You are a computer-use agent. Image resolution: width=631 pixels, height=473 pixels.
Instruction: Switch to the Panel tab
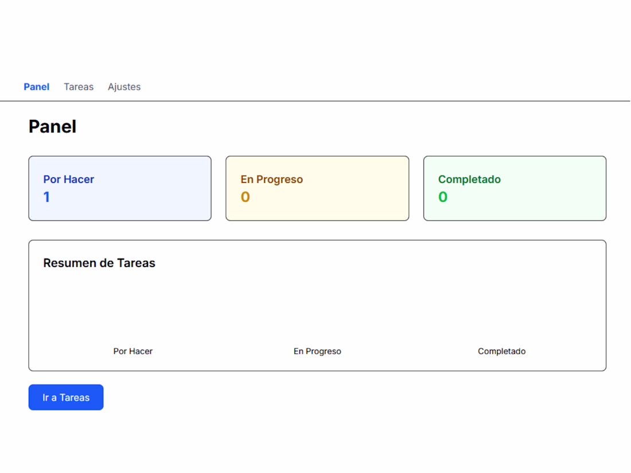click(x=36, y=87)
